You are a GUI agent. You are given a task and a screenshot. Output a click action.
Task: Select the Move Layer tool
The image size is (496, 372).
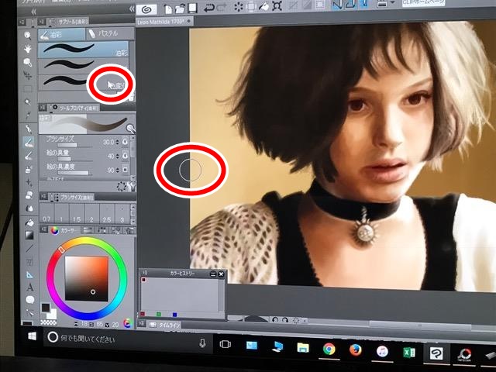coord(28,75)
